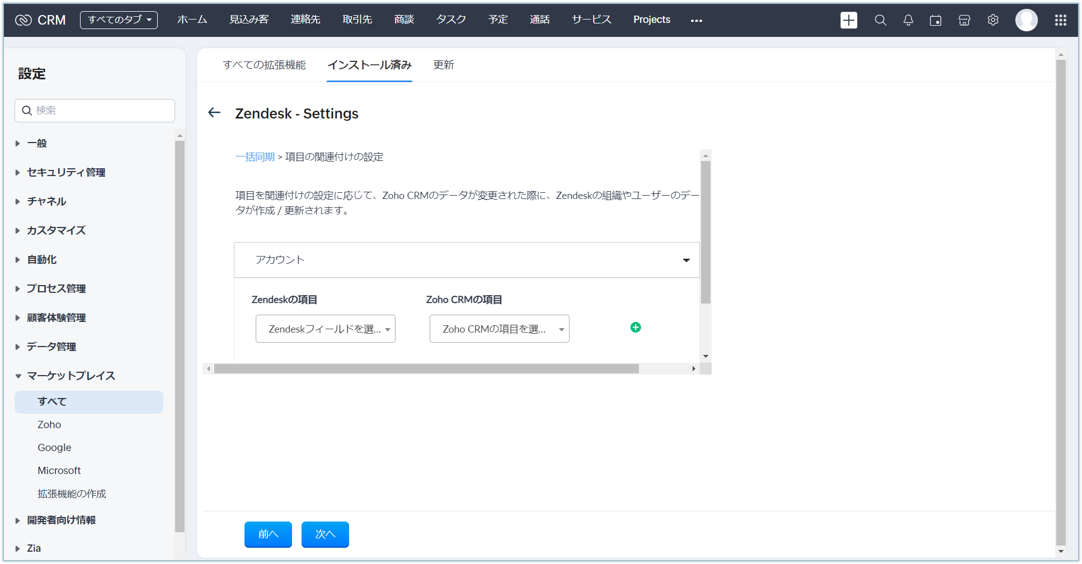This screenshot has width=1082, height=564.
Task: Go back with the arrow beside Zendesk - Settings
Action: pos(214,113)
